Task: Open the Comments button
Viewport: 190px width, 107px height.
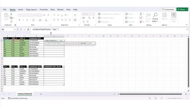Action: [168, 9]
